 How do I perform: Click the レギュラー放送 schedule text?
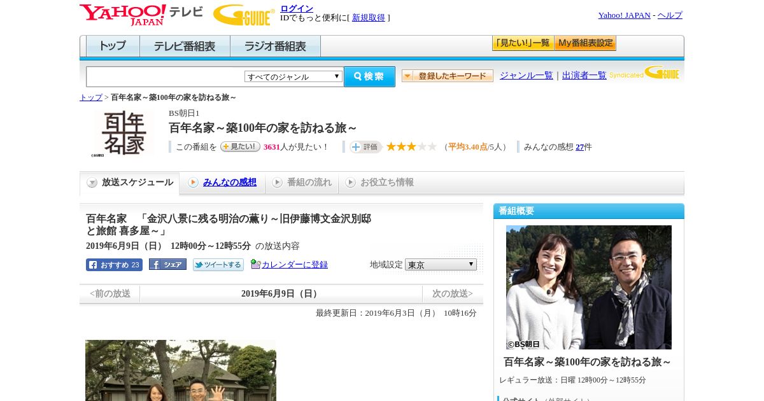coord(572,380)
